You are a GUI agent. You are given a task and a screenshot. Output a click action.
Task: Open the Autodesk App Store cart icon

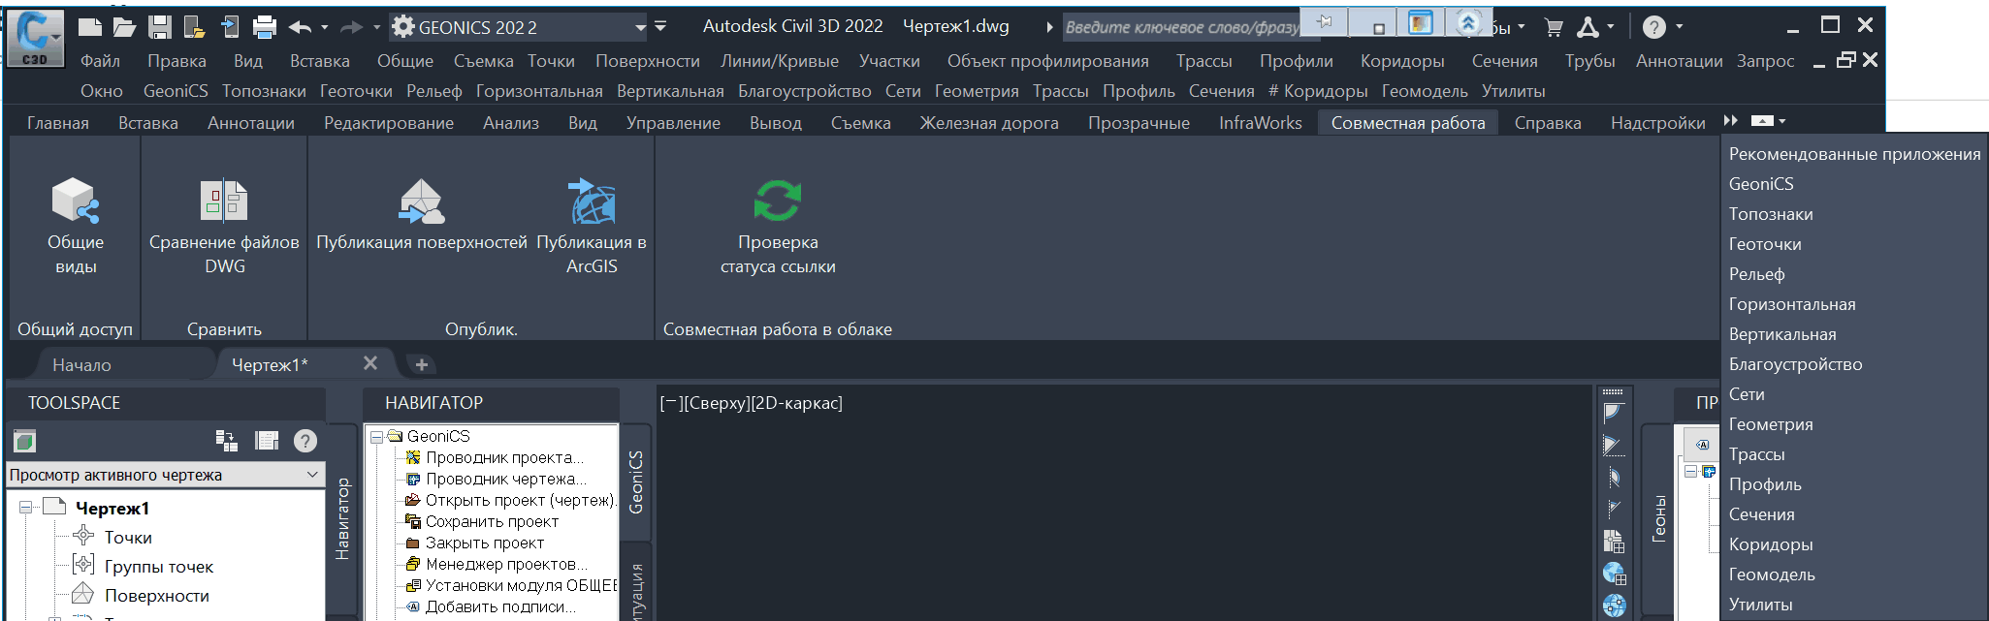coord(1554,27)
